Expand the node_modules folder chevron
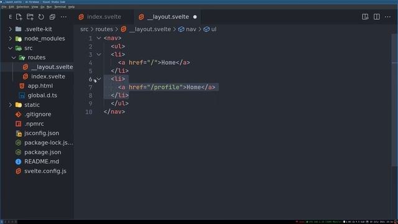398x224 pixels. pos(11,39)
